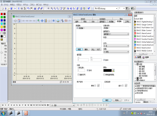Open the 文件(F) menu

(6, 5)
